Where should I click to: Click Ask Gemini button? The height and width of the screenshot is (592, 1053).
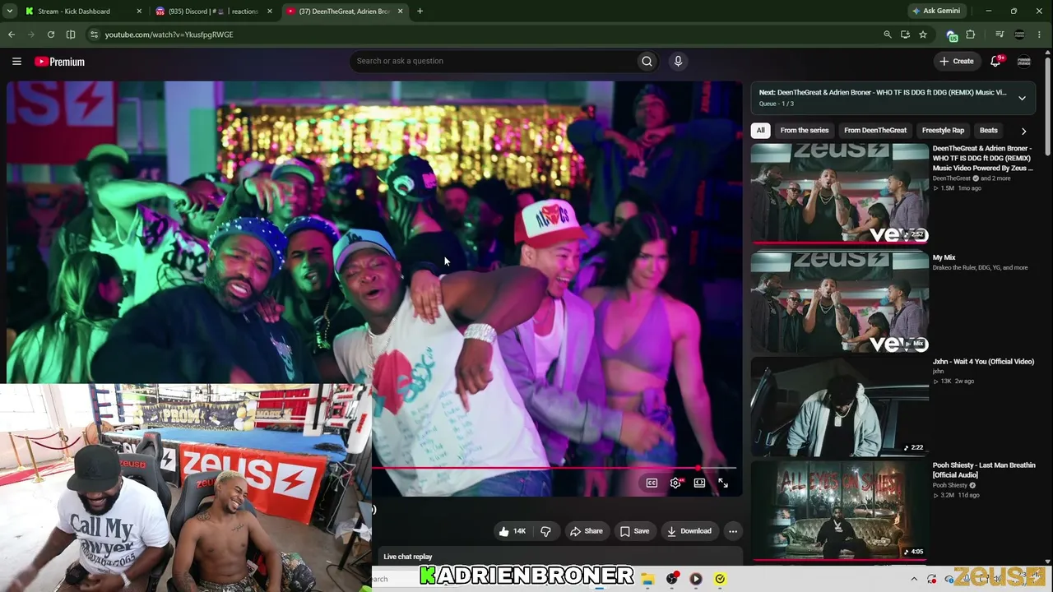click(936, 11)
